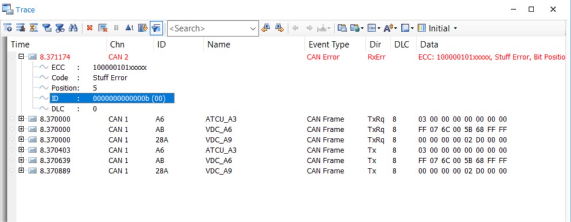Click inside the Search input field
The image size is (571, 222).
[x=209, y=28]
